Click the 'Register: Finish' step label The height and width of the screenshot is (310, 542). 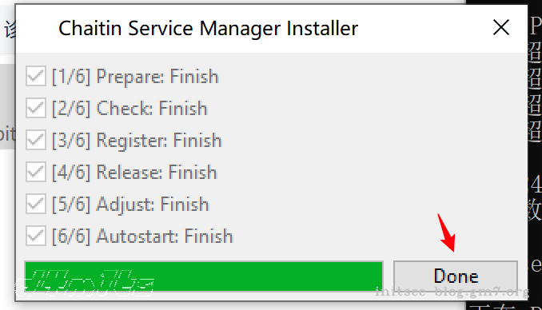pos(158,141)
